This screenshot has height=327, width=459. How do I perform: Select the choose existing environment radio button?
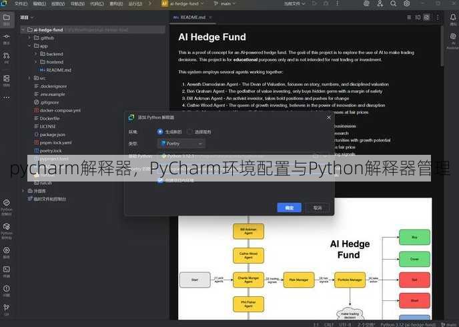click(189, 131)
